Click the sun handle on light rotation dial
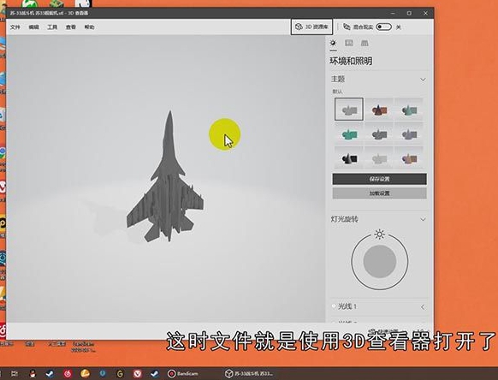This screenshot has height=380, width=498. tap(380, 235)
